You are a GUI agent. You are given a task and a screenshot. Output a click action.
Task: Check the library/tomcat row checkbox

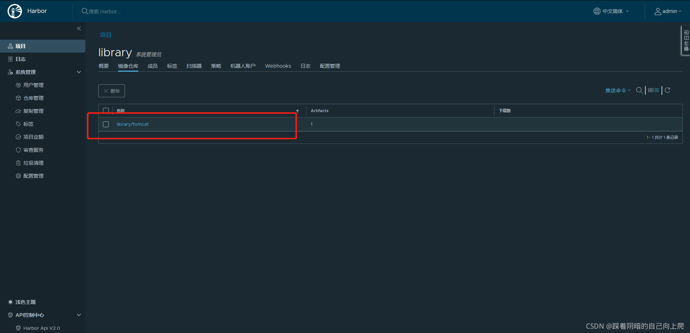tap(106, 124)
